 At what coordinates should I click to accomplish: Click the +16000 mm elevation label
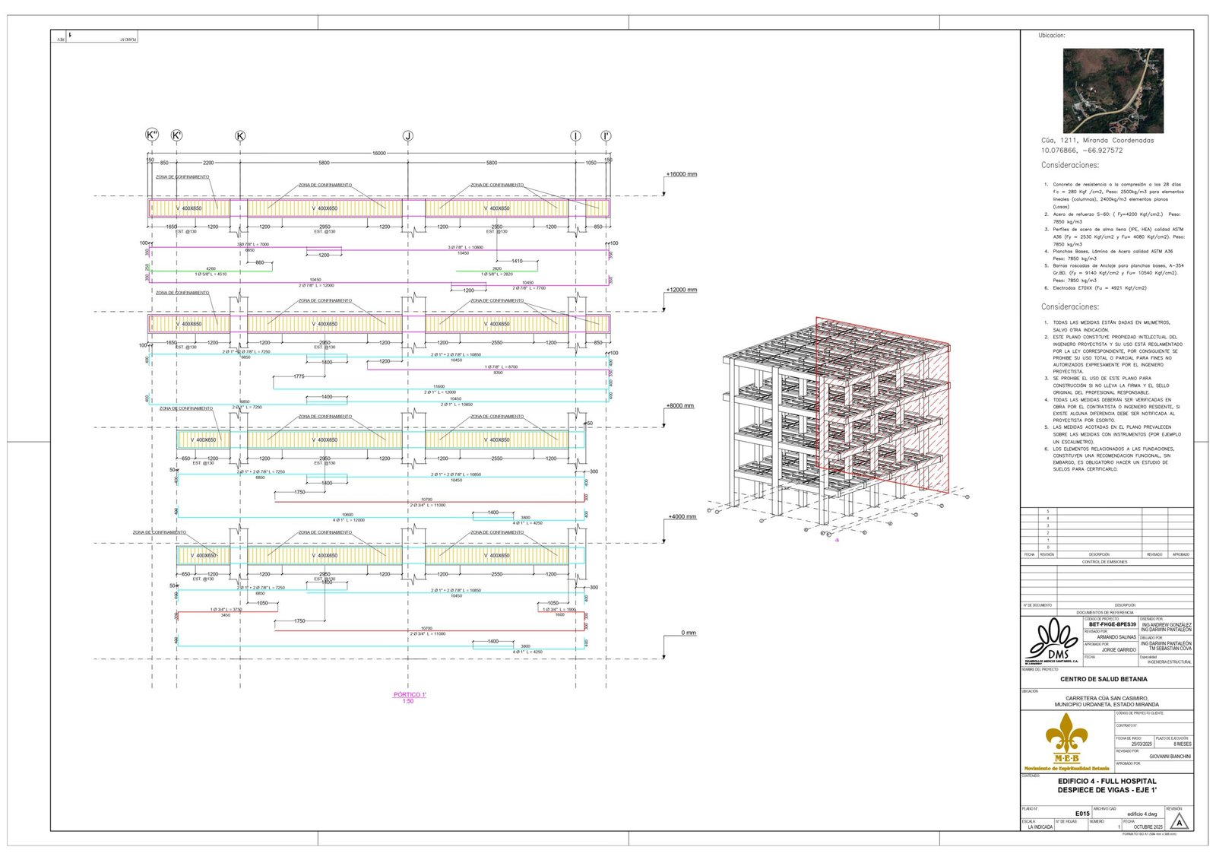pyautogui.click(x=681, y=174)
